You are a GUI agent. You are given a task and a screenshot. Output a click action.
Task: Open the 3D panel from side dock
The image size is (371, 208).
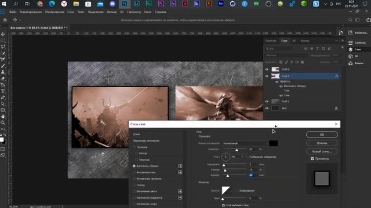[354, 57]
